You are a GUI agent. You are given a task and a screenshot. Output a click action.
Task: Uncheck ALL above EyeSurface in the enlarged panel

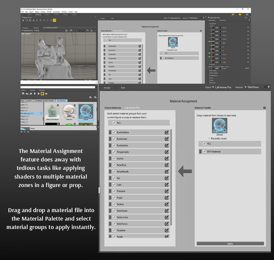pyautogui.click(x=114, y=123)
